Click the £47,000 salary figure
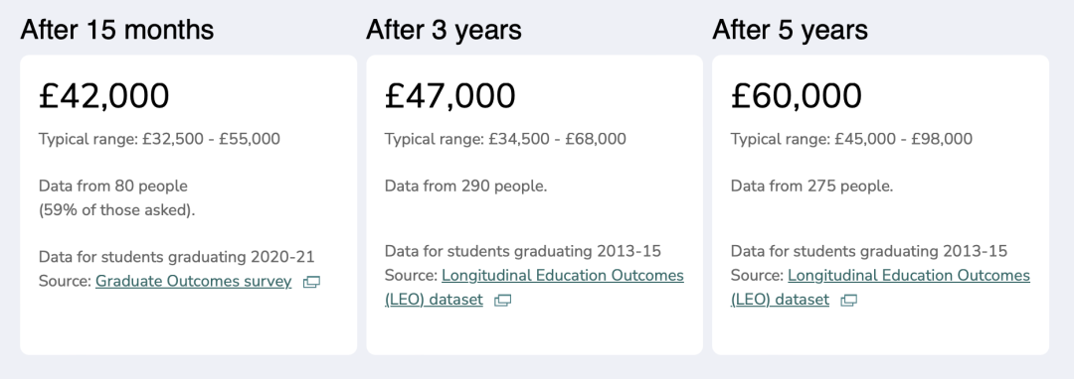This screenshot has width=1074, height=379. tap(450, 95)
